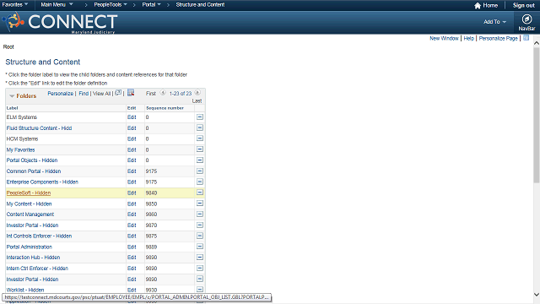540x304 pixels.
Task: Go to First row link
Action: pyautogui.click(x=151, y=94)
